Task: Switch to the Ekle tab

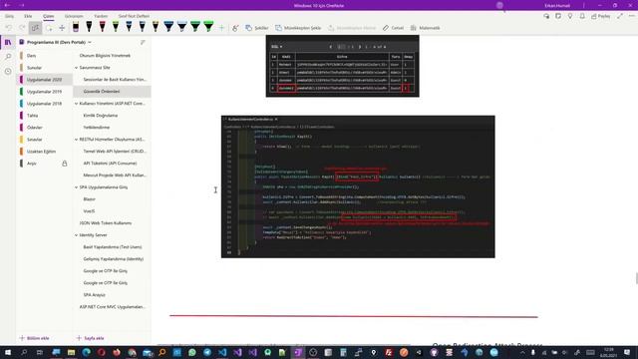Action: [x=28, y=16]
